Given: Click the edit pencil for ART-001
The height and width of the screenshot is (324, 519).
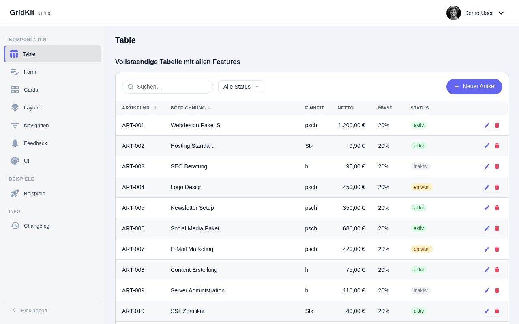Looking at the screenshot, I should coord(487,125).
